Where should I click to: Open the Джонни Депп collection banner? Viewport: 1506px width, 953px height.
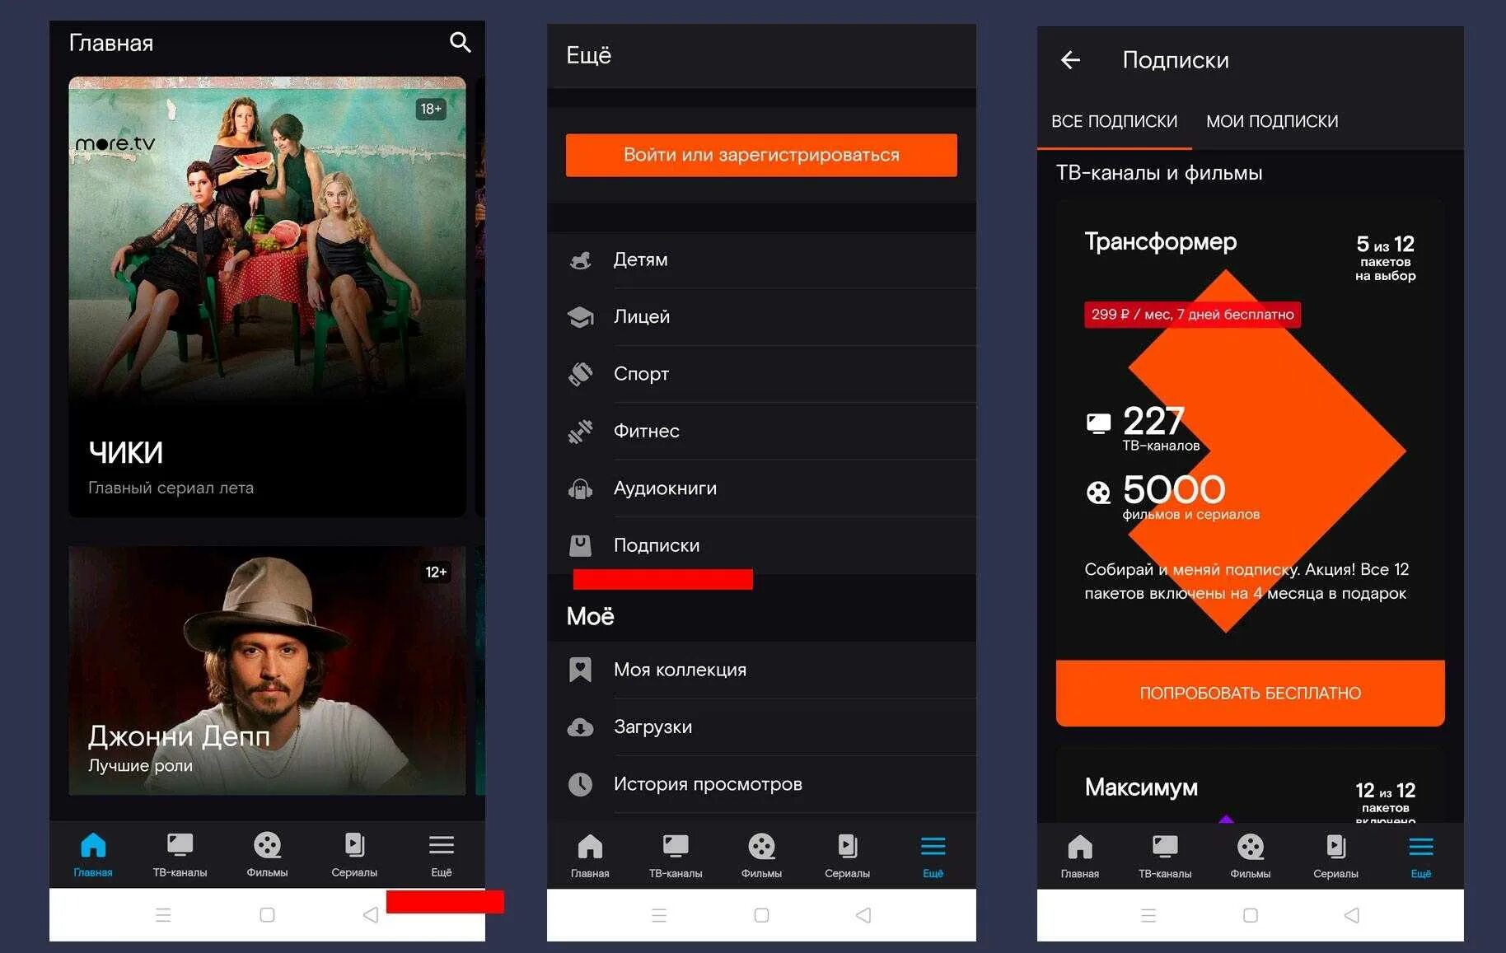(267, 670)
